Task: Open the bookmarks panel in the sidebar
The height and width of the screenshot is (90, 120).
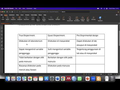Action: pyautogui.click(x=2, y=27)
